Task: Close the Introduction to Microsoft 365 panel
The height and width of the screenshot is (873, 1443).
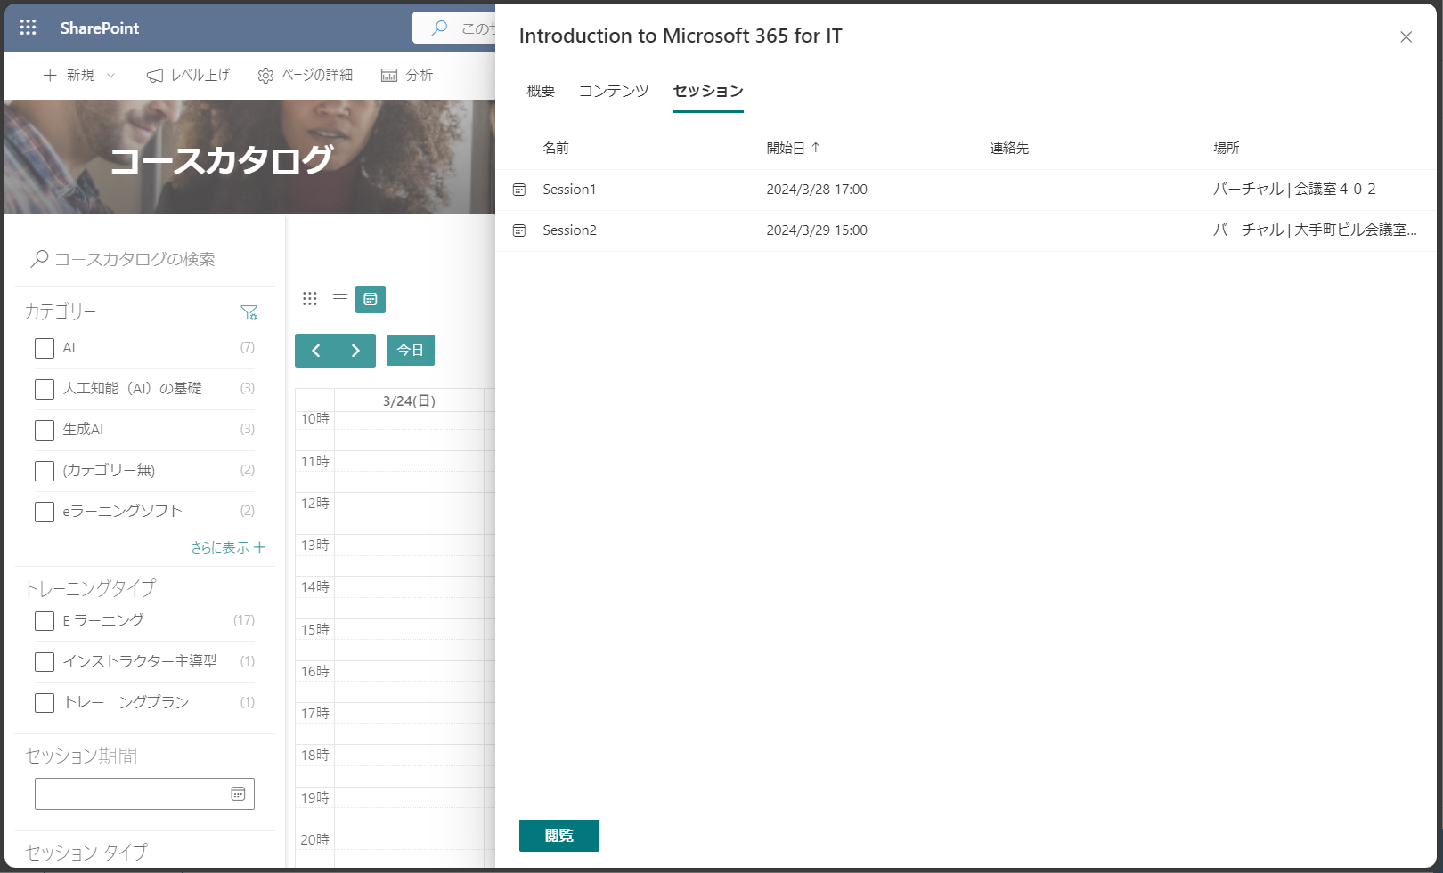Action: click(x=1406, y=36)
